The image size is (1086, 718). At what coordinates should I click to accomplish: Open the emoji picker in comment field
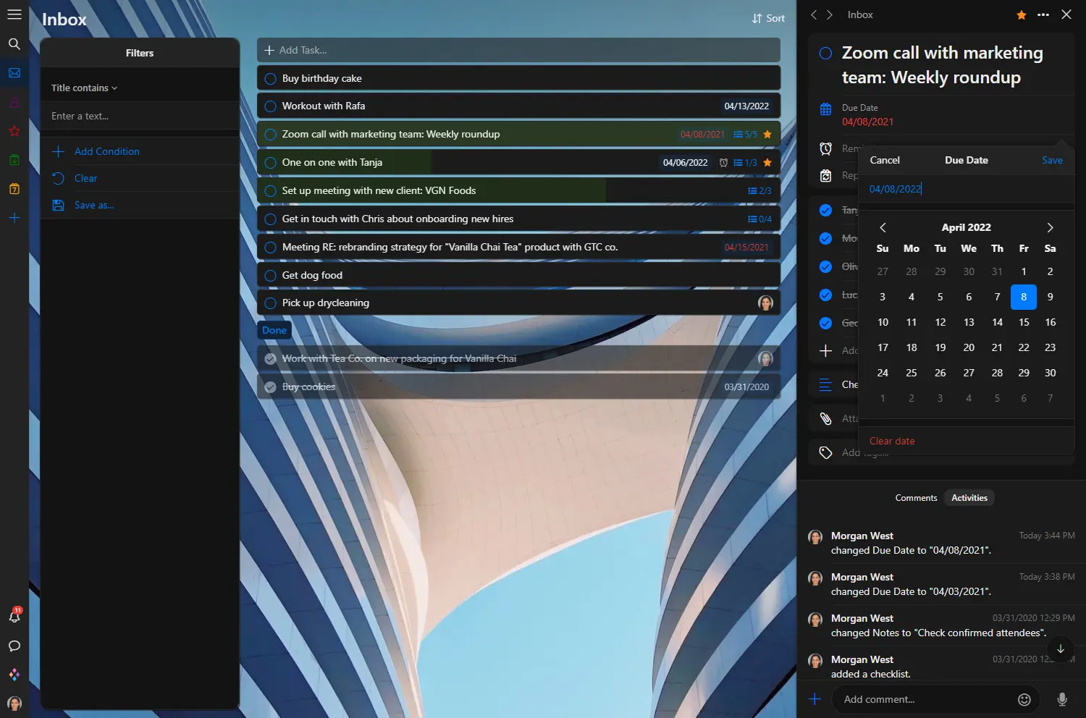tap(1024, 699)
